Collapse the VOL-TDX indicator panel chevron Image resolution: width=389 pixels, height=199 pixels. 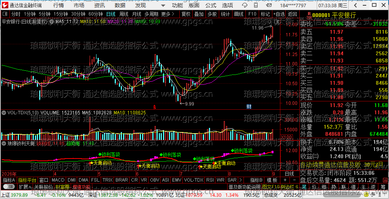tap(3, 113)
